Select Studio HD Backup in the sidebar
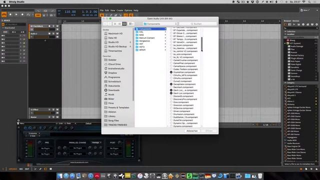320x180 pixels. point(117,46)
